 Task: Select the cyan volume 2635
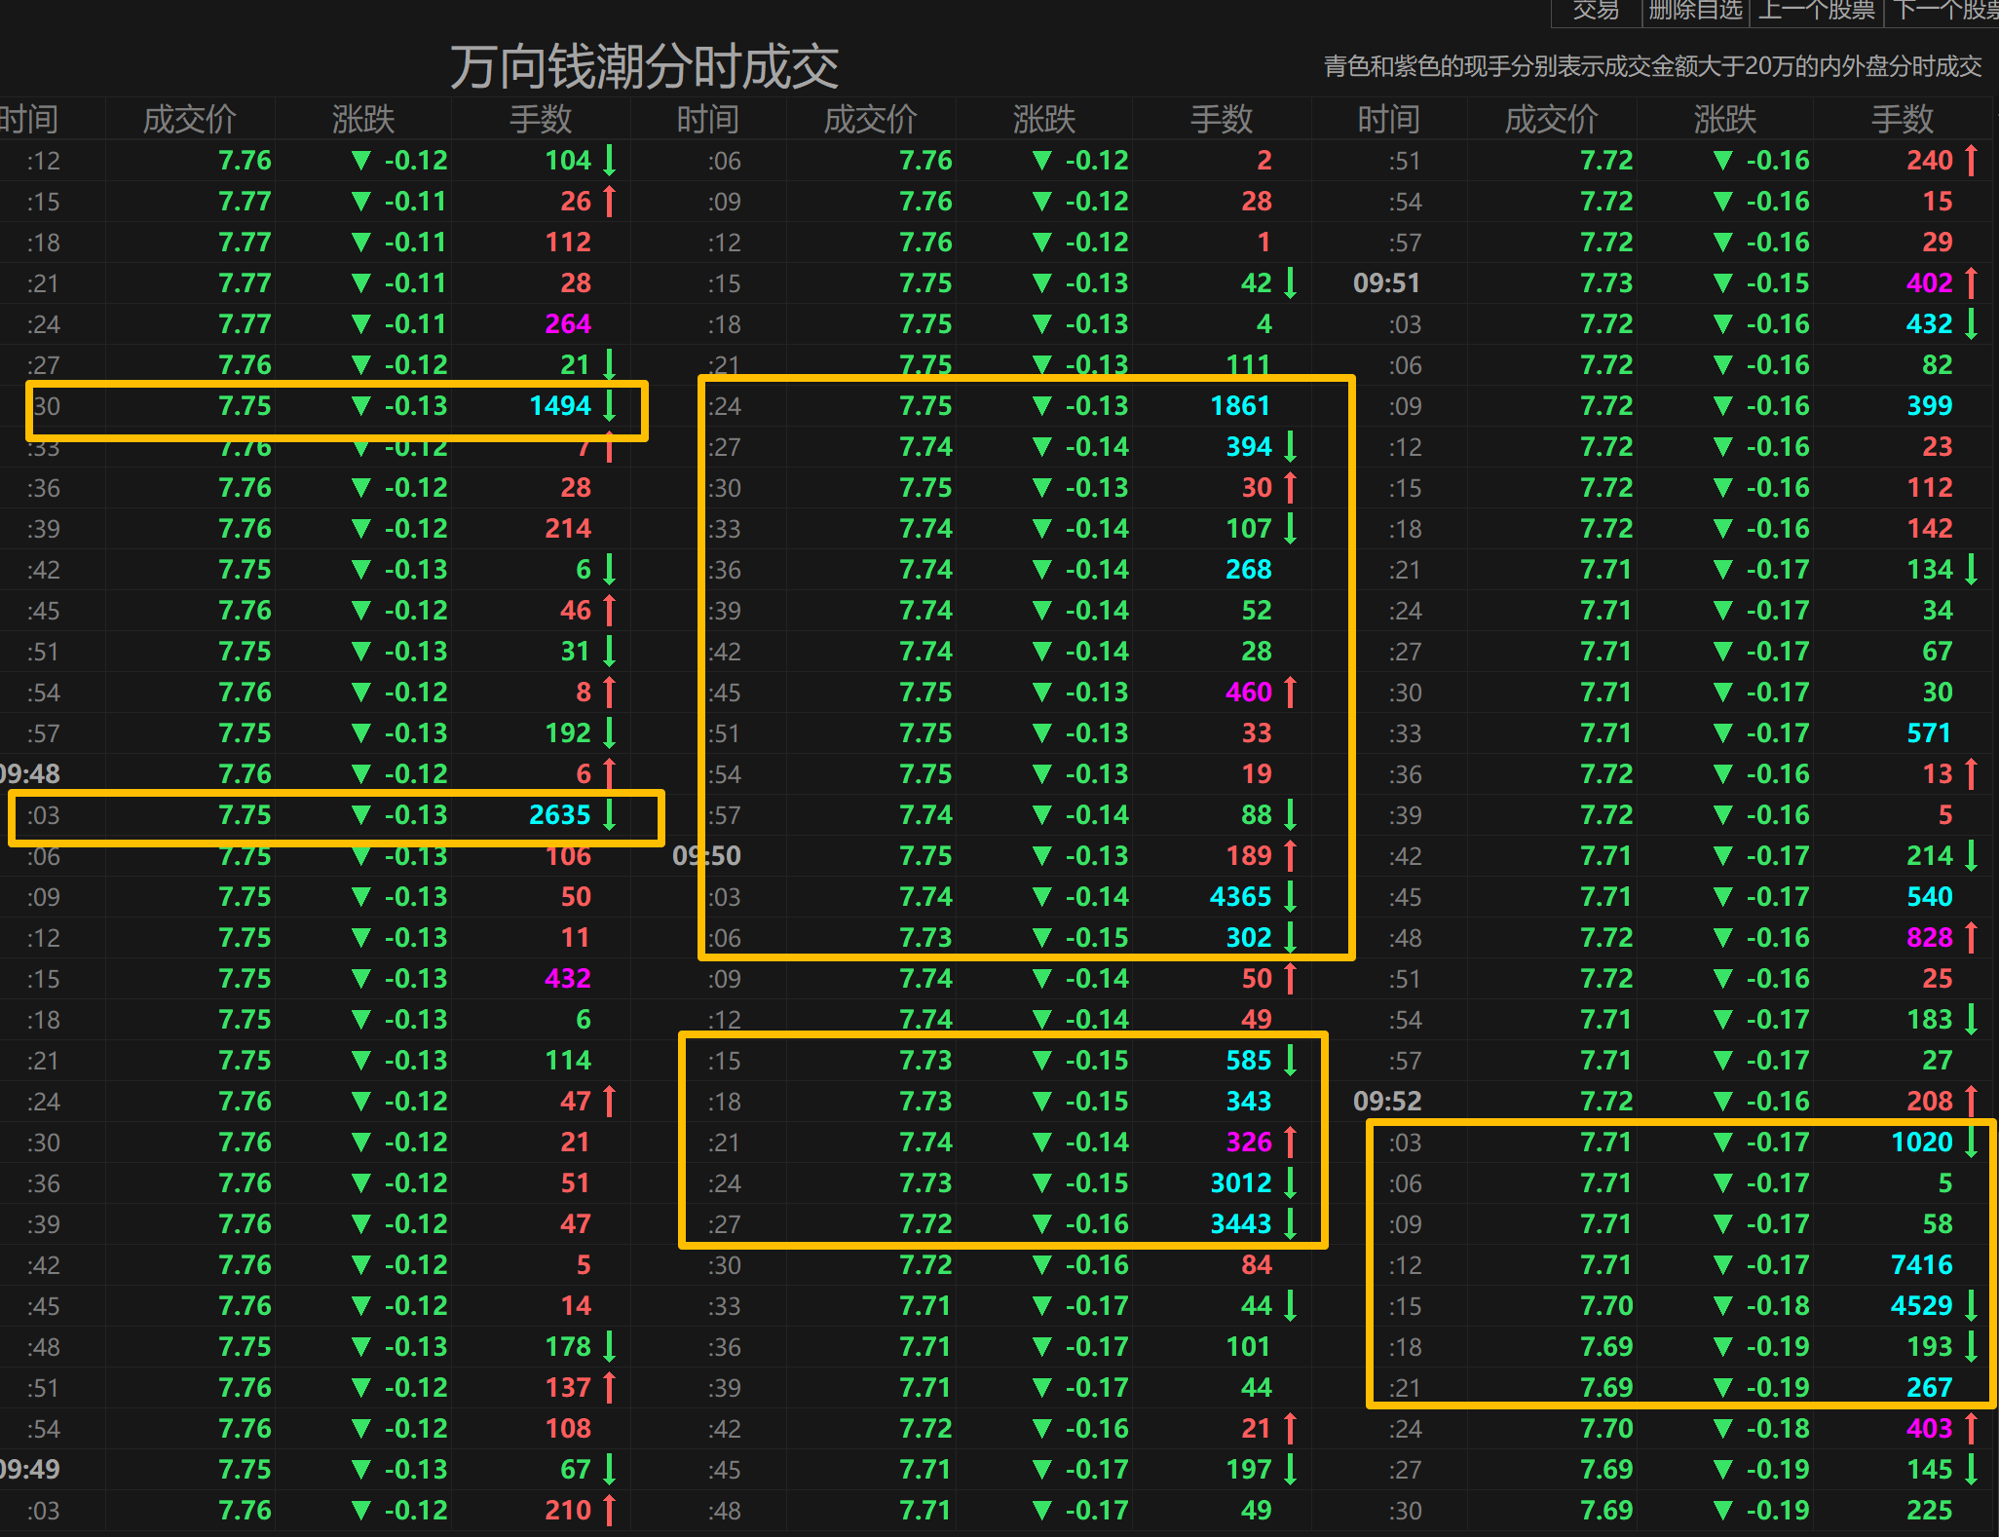pyautogui.click(x=560, y=814)
